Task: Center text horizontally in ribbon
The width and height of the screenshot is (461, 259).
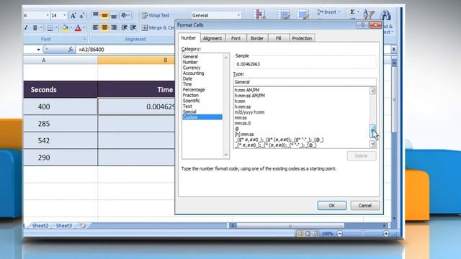Action: coord(104,27)
